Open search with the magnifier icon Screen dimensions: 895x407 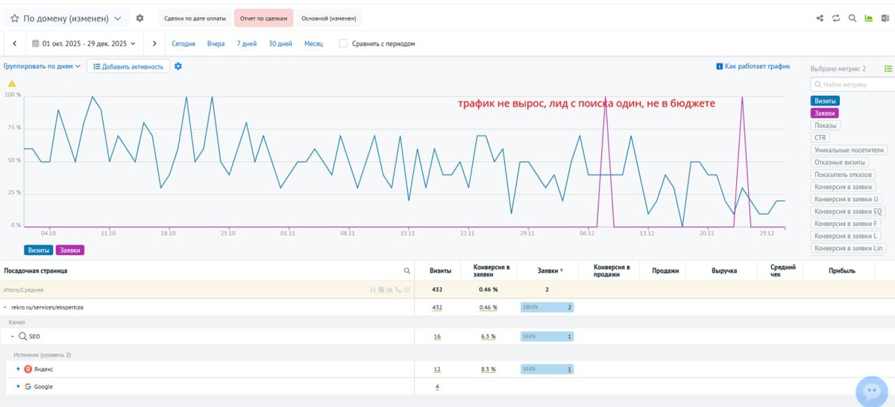pos(852,19)
